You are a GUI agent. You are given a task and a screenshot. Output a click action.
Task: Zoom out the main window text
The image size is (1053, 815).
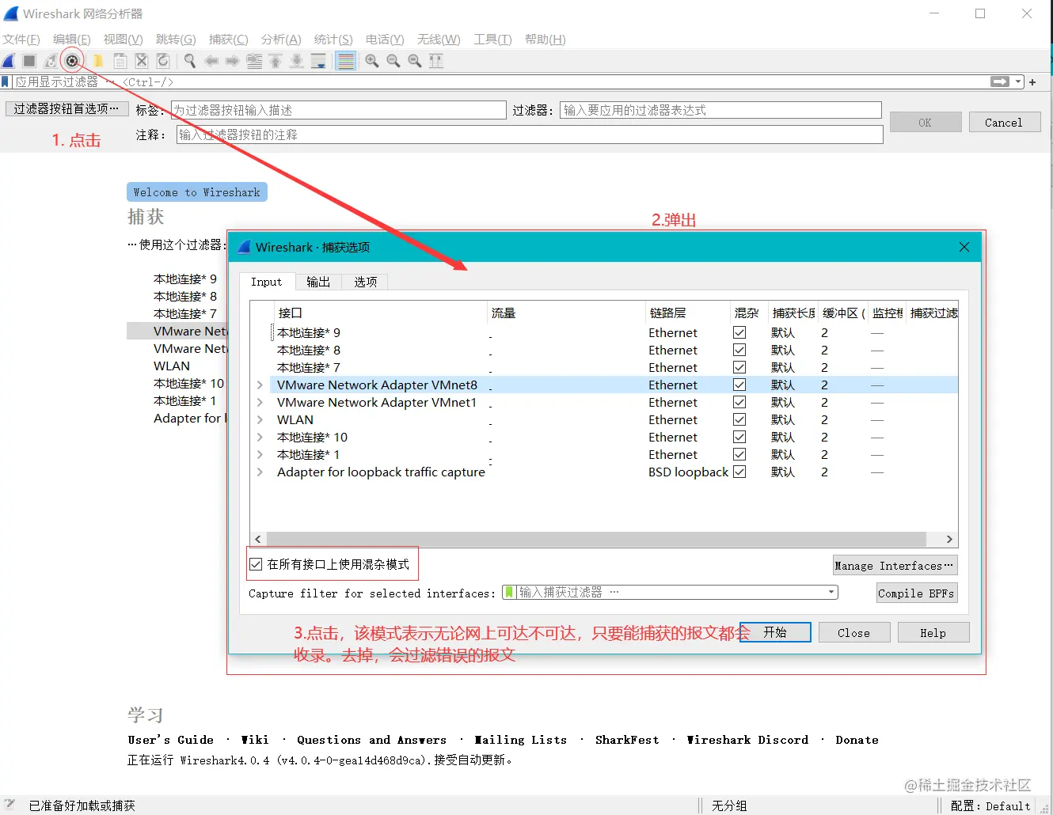tap(393, 61)
